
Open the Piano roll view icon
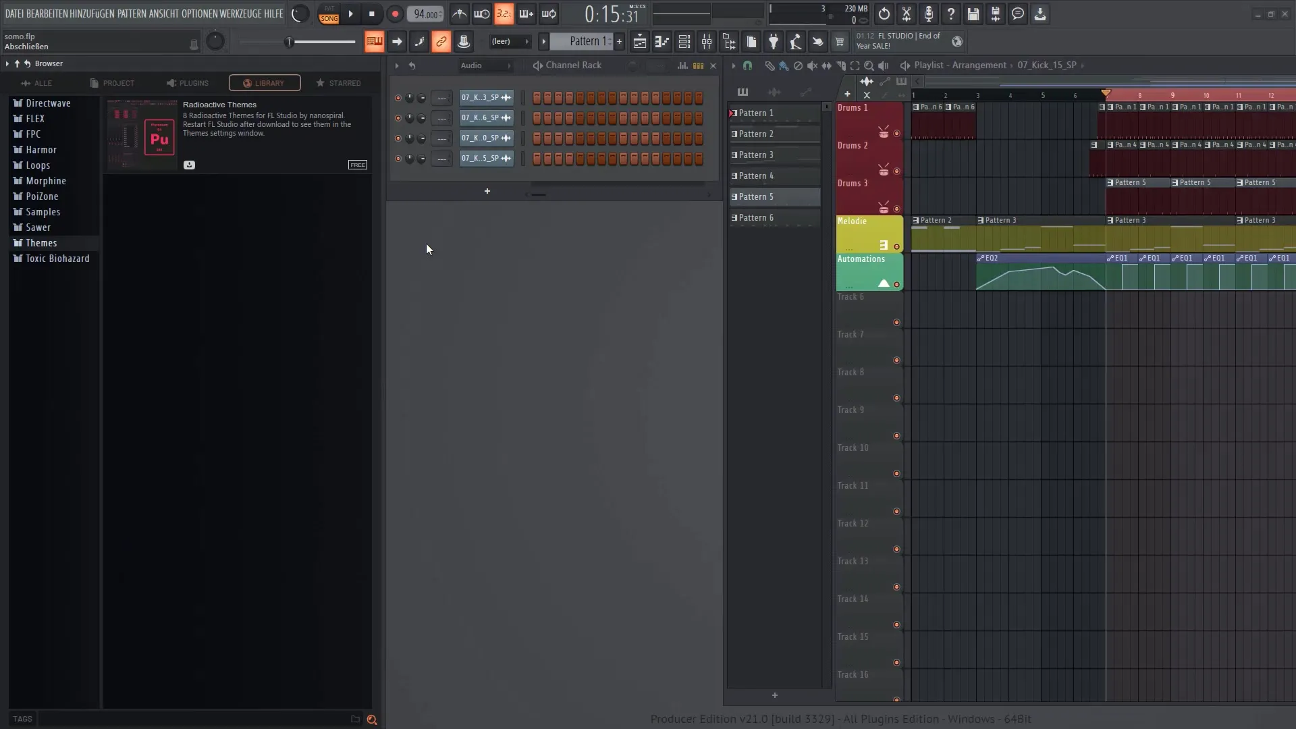pos(661,42)
